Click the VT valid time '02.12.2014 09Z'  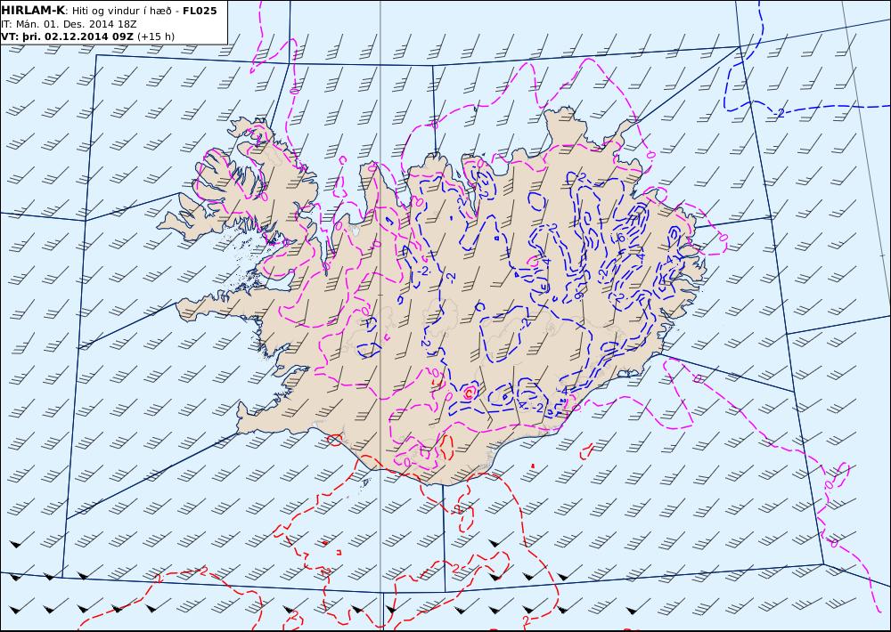(x=89, y=36)
